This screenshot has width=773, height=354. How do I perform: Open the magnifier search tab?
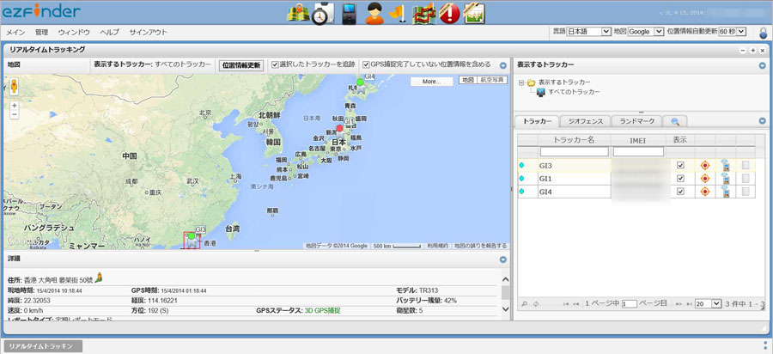click(x=675, y=121)
